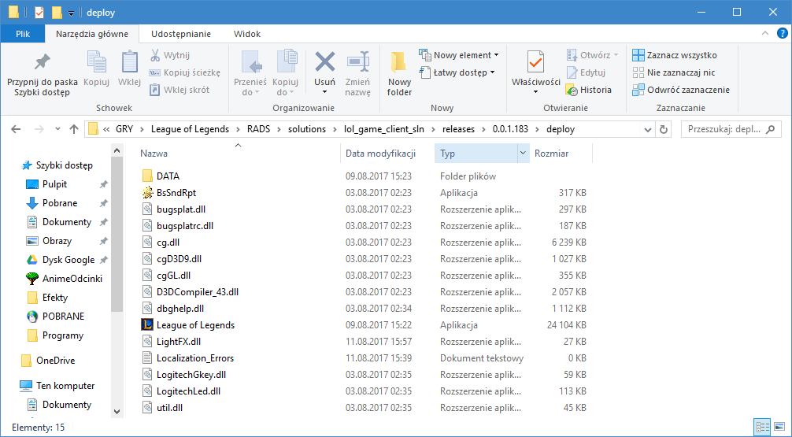Expand address bar history dropdown
Screen dimensions: 792x437
[648, 129]
